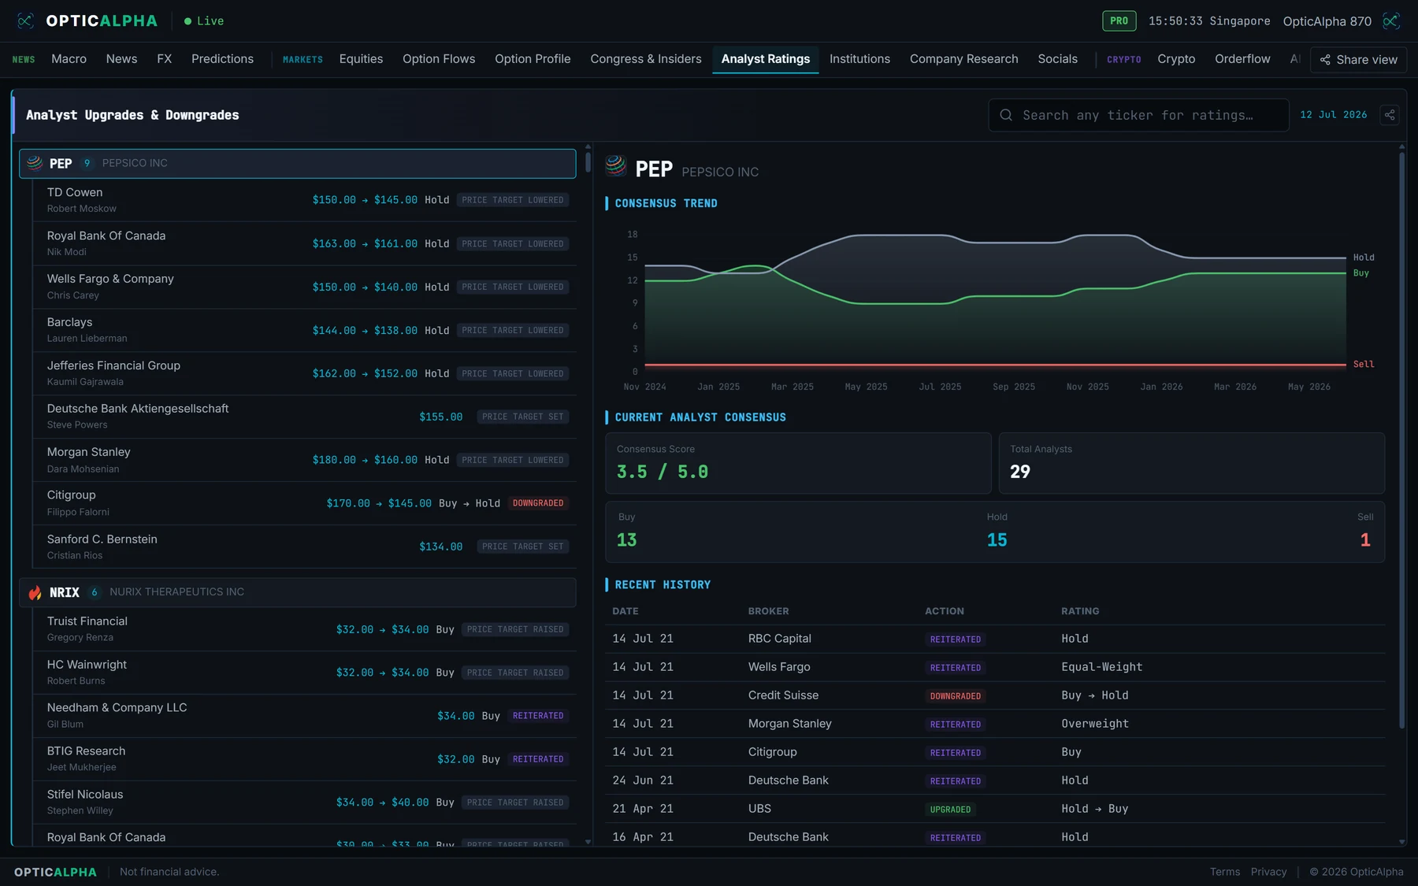
Task: Click the Total Analysts 29 card
Action: pos(1192,463)
